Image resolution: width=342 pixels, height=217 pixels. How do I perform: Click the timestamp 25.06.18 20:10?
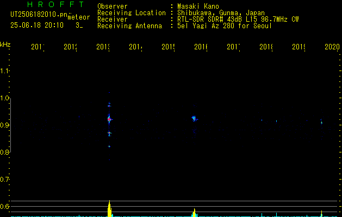pos(37,25)
